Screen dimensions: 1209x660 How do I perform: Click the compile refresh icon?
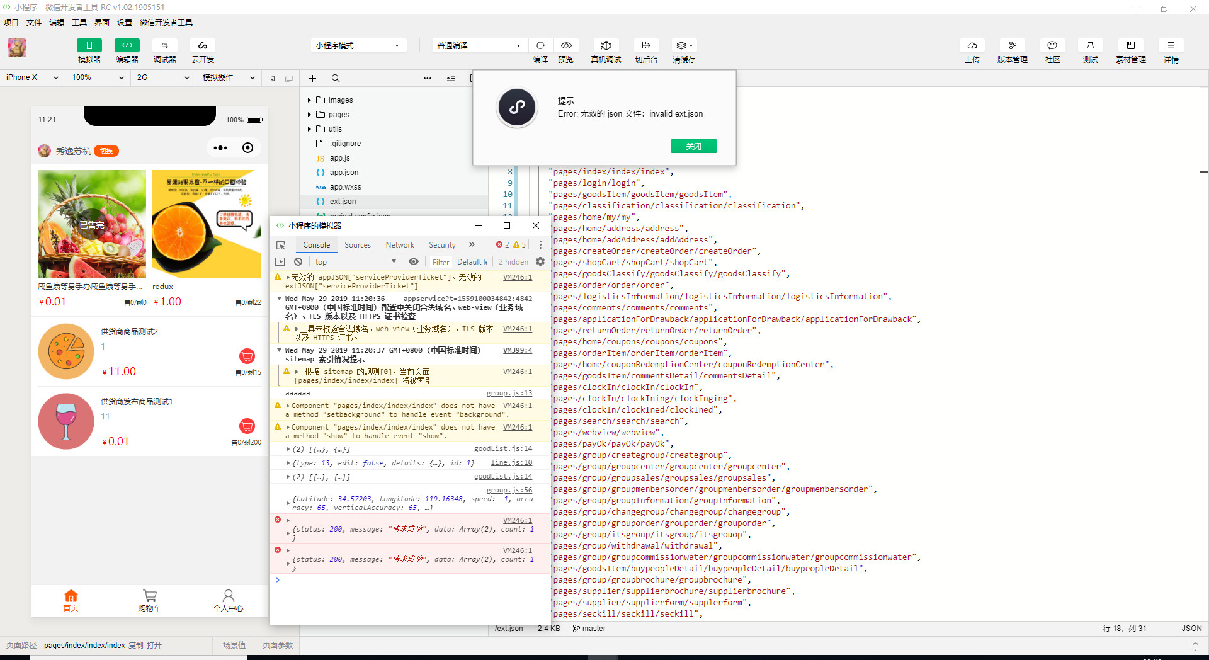pyautogui.click(x=540, y=45)
